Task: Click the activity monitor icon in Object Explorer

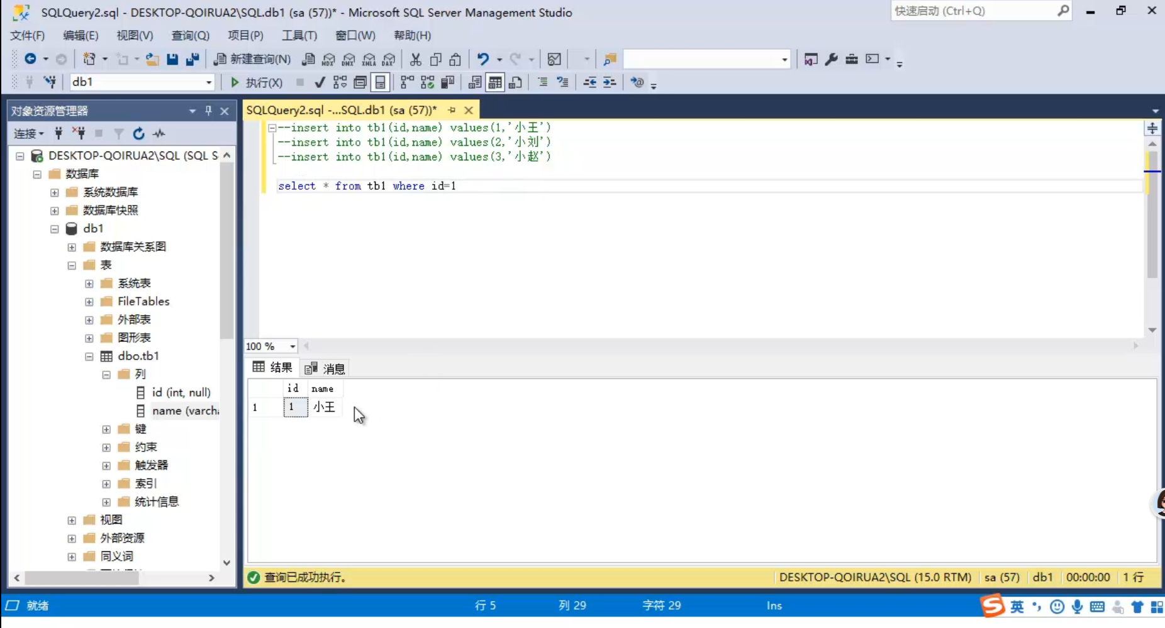Action: pyautogui.click(x=159, y=133)
